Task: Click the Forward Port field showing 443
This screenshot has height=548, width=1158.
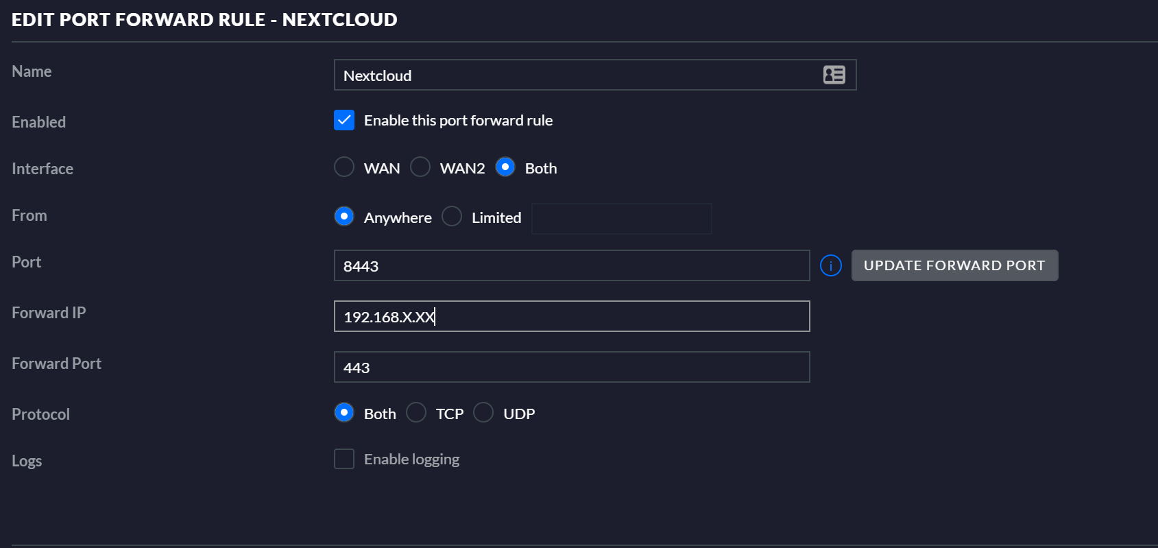Action: point(571,368)
